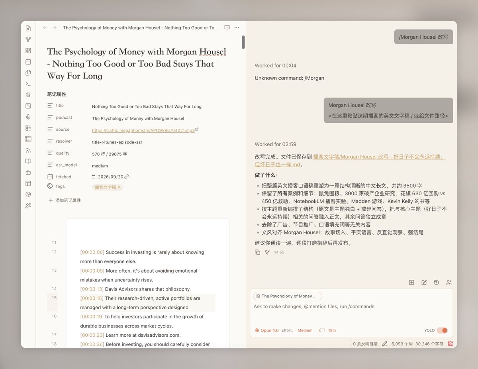Fork conversation from the 14:55 reply
The height and width of the screenshot is (369, 478).
[267, 252]
